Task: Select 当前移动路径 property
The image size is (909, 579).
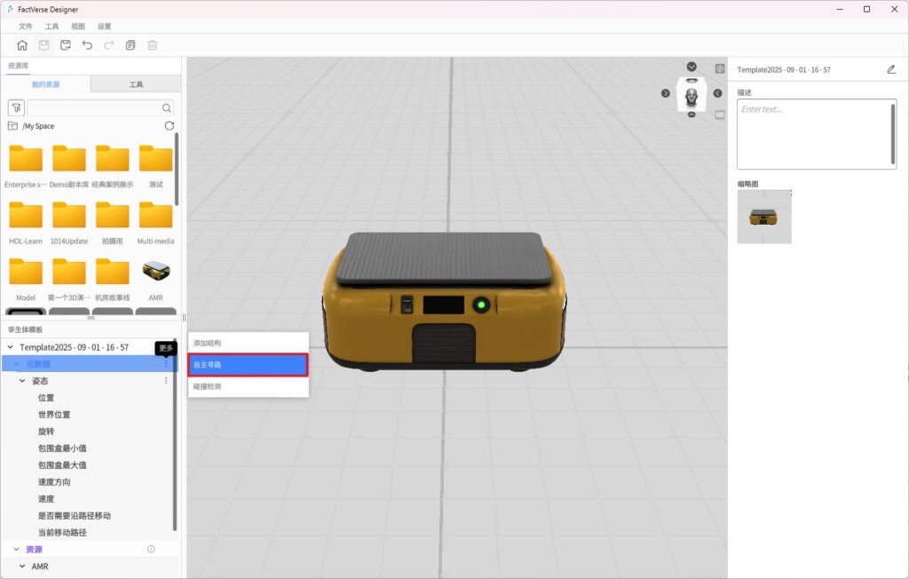Action: click(x=62, y=532)
